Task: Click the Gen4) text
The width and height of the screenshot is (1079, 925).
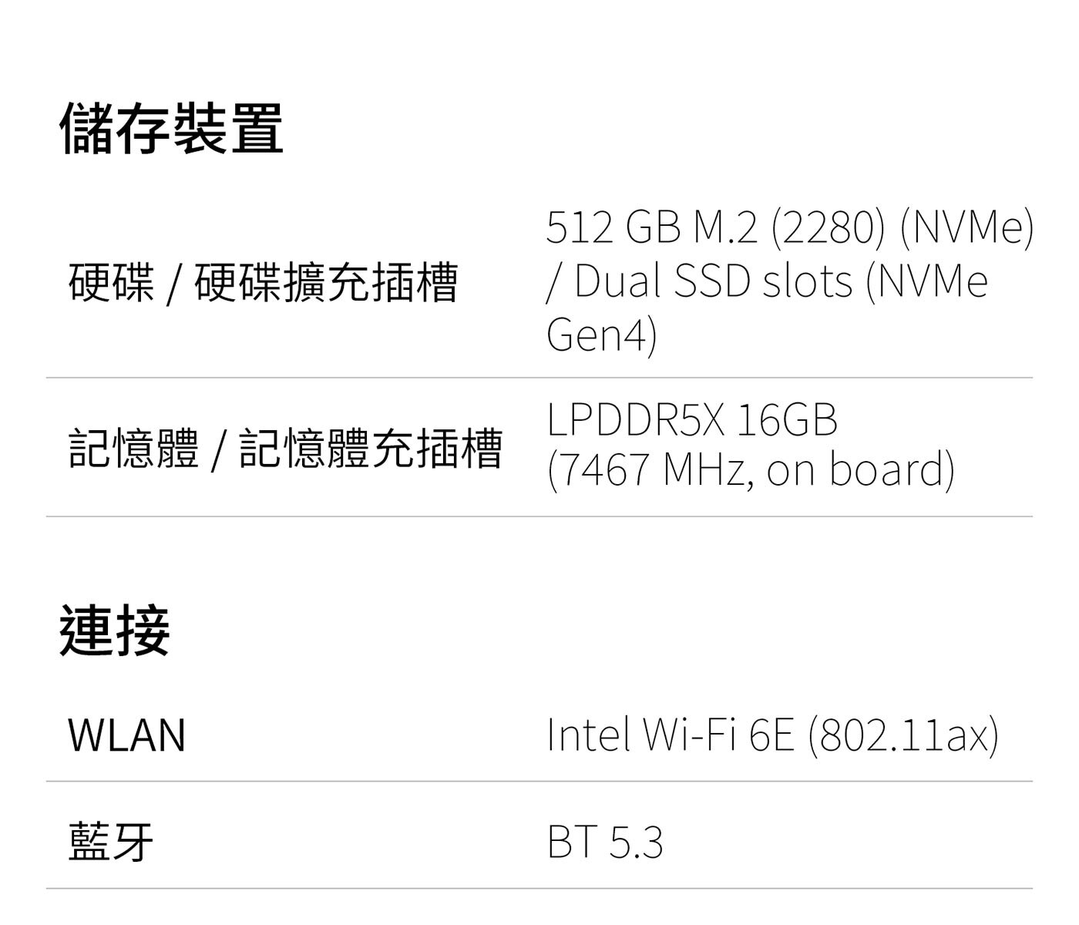Action: (x=601, y=335)
